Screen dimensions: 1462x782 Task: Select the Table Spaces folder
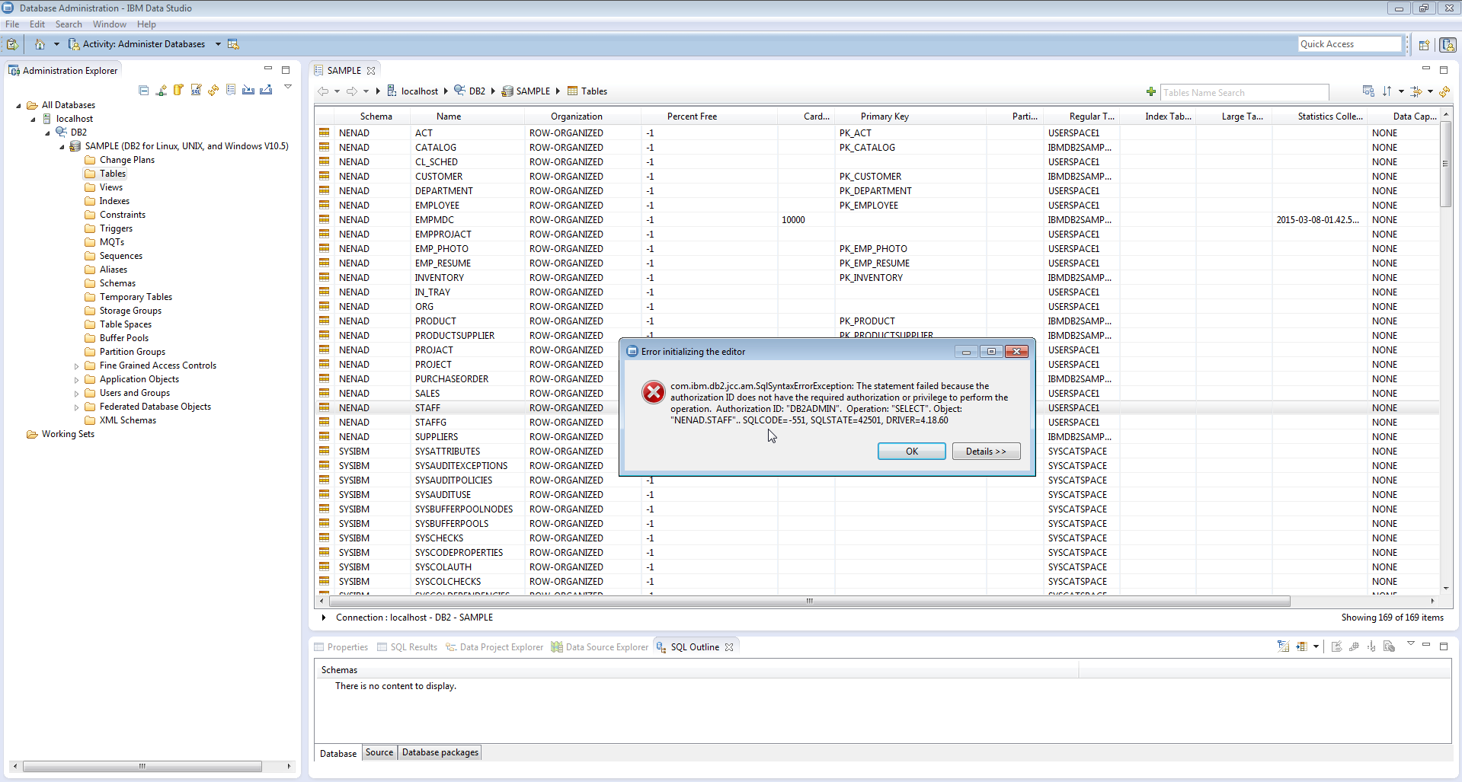point(118,324)
